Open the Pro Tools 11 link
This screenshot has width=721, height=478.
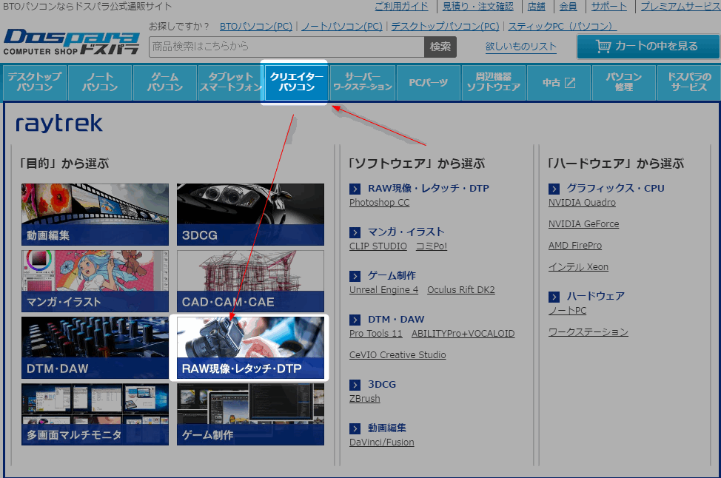pyautogui.click(x=375, y=334)
